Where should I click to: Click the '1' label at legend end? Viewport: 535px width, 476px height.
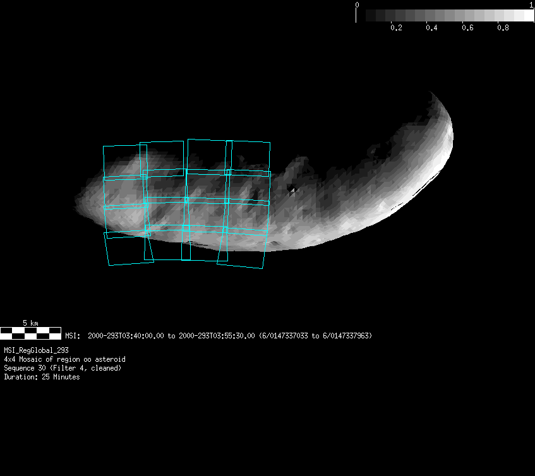[x=531, y=5]
